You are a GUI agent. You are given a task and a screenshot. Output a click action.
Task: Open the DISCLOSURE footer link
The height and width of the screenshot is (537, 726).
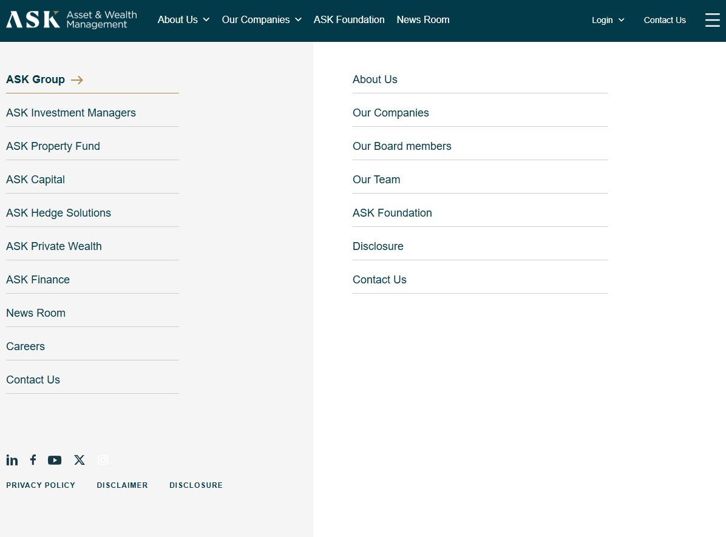[196, 485]
